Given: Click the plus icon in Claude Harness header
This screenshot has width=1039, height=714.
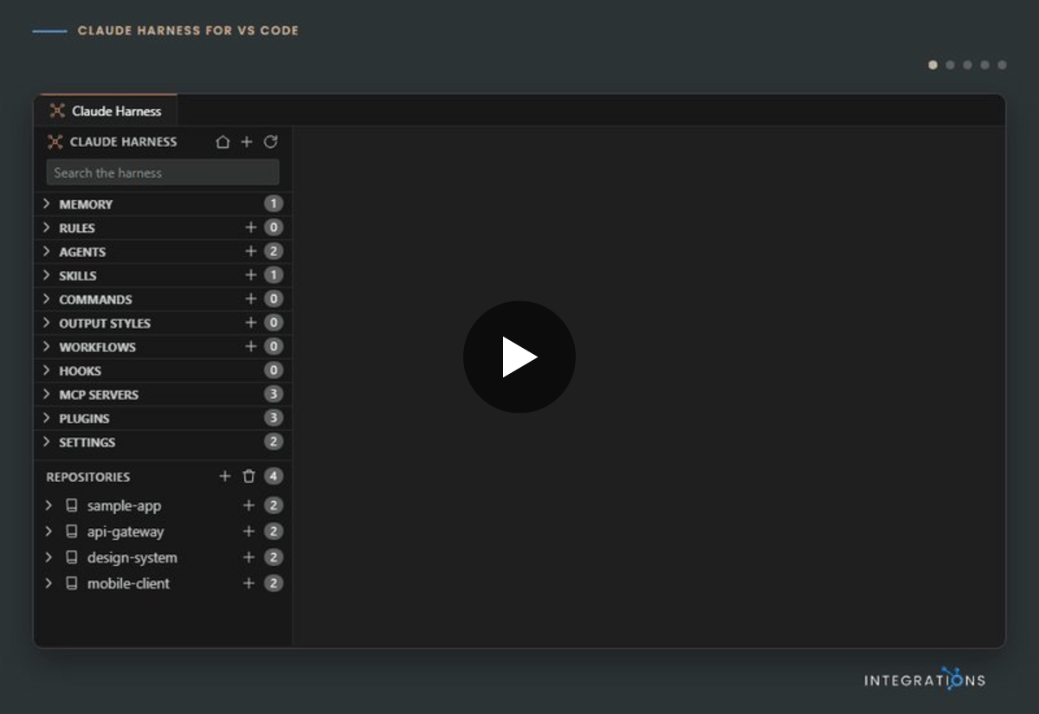Looking at the screenshot, I should tap(247, 142).
